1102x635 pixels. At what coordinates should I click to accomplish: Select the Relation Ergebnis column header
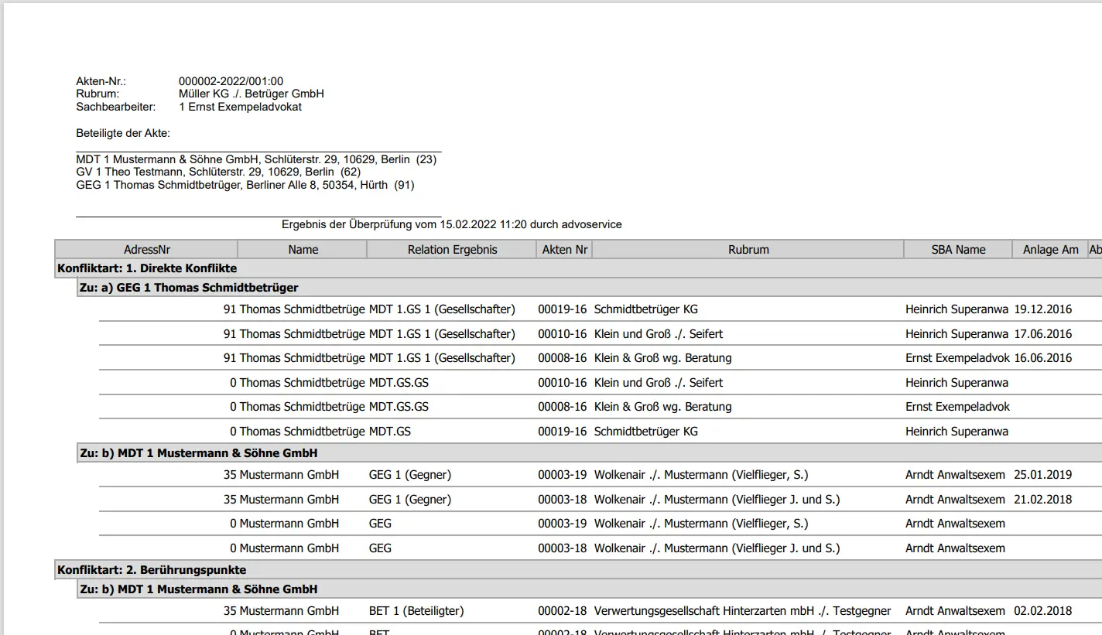point(451,249)
